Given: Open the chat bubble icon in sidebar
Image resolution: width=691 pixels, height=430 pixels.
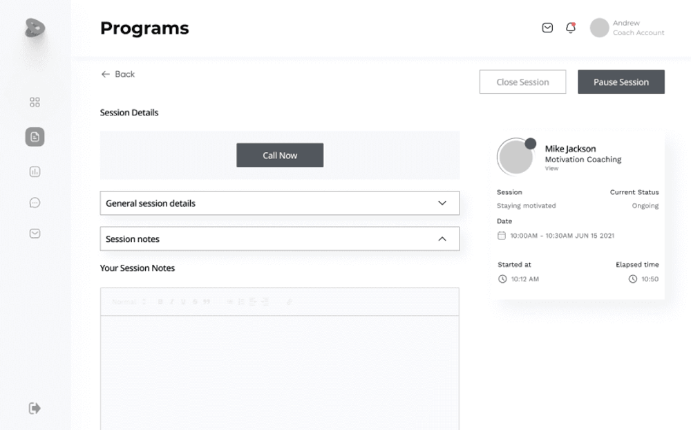Looking at the screenshot, I should pos(35,203).
